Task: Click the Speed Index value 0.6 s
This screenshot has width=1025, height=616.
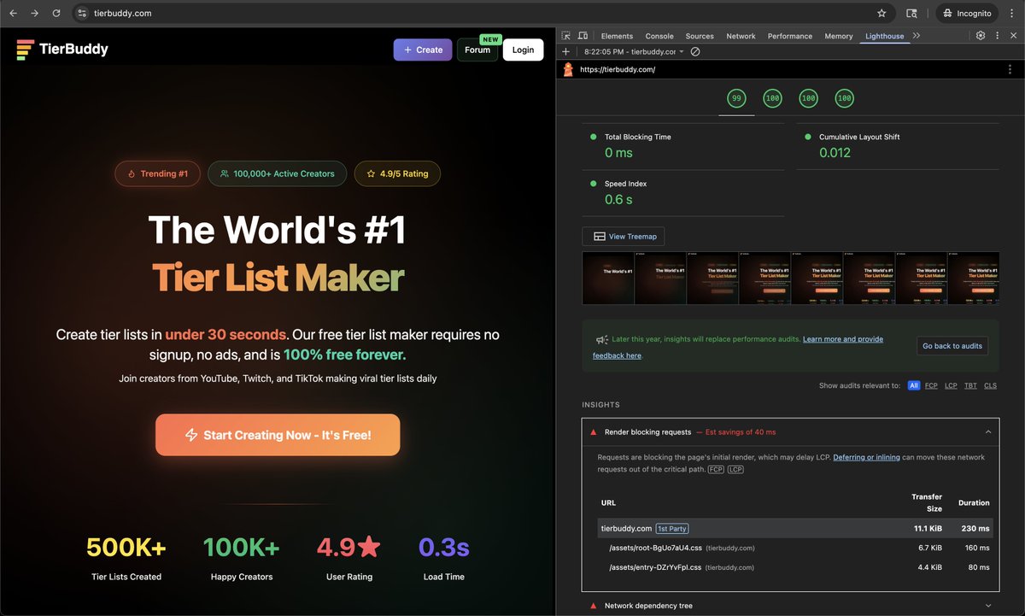Action: point(618,200)
